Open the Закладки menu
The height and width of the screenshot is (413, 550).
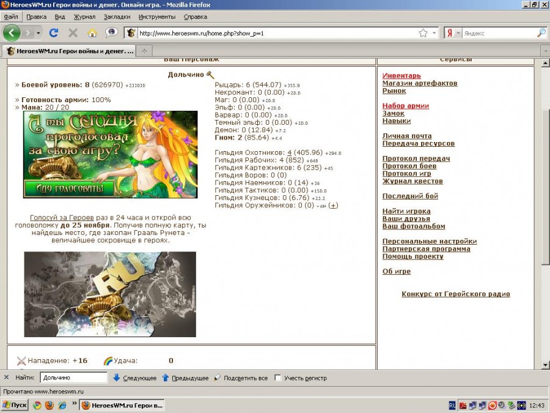click(x=117, y=17)
